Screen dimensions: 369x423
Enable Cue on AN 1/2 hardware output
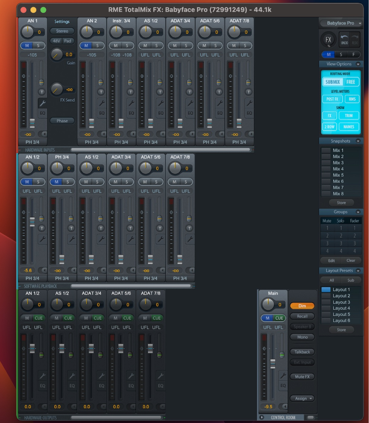tap(39, 318)
